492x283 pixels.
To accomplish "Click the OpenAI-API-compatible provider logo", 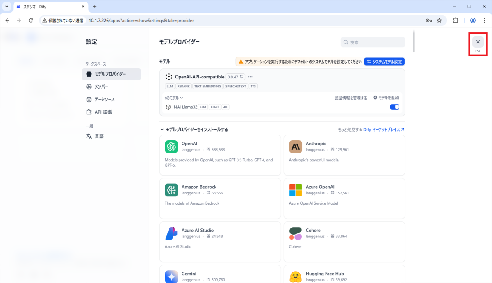I will click(x=169, y=77).
